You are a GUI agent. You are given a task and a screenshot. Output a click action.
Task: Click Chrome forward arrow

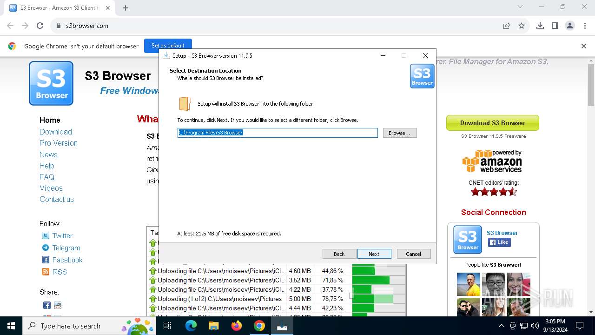tap(25, 26)
